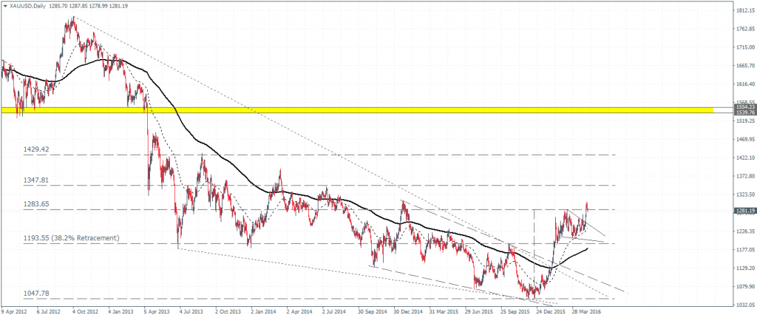
Task: Click the 1193.55 (38.2% Retracement) label
Action: pos(71,238)
